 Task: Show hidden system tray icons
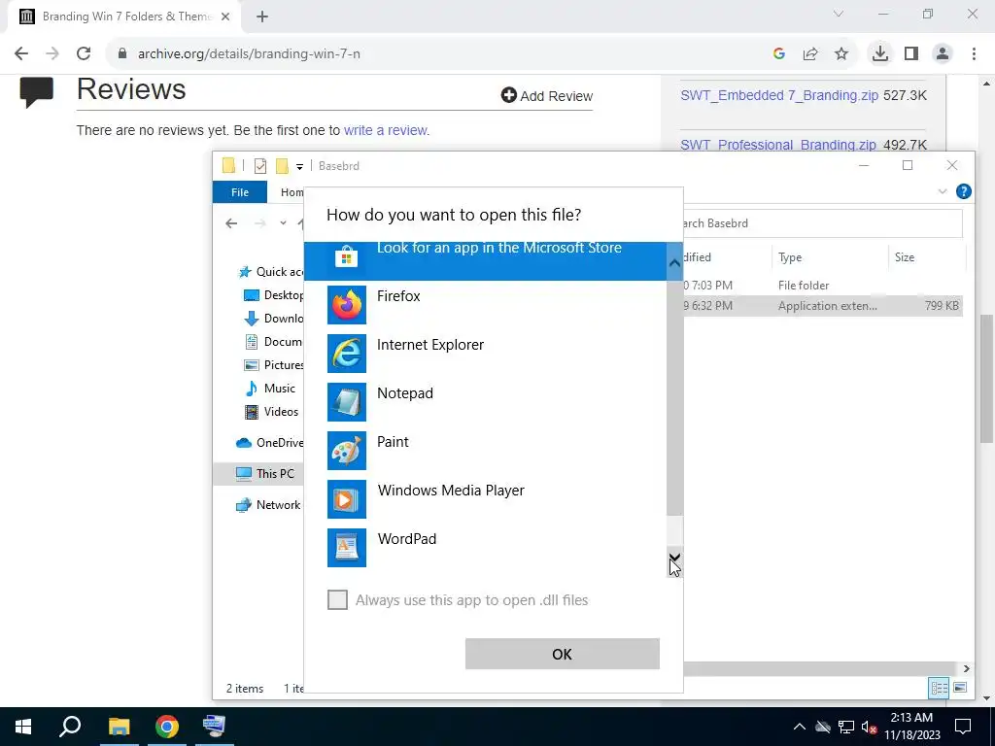[x=800, y=727]
